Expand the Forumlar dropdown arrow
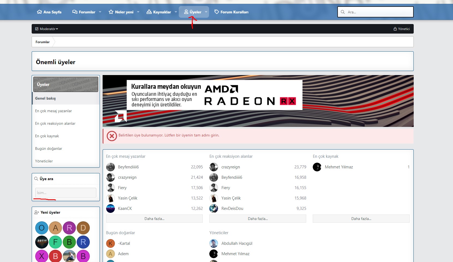 click(100, 12)
